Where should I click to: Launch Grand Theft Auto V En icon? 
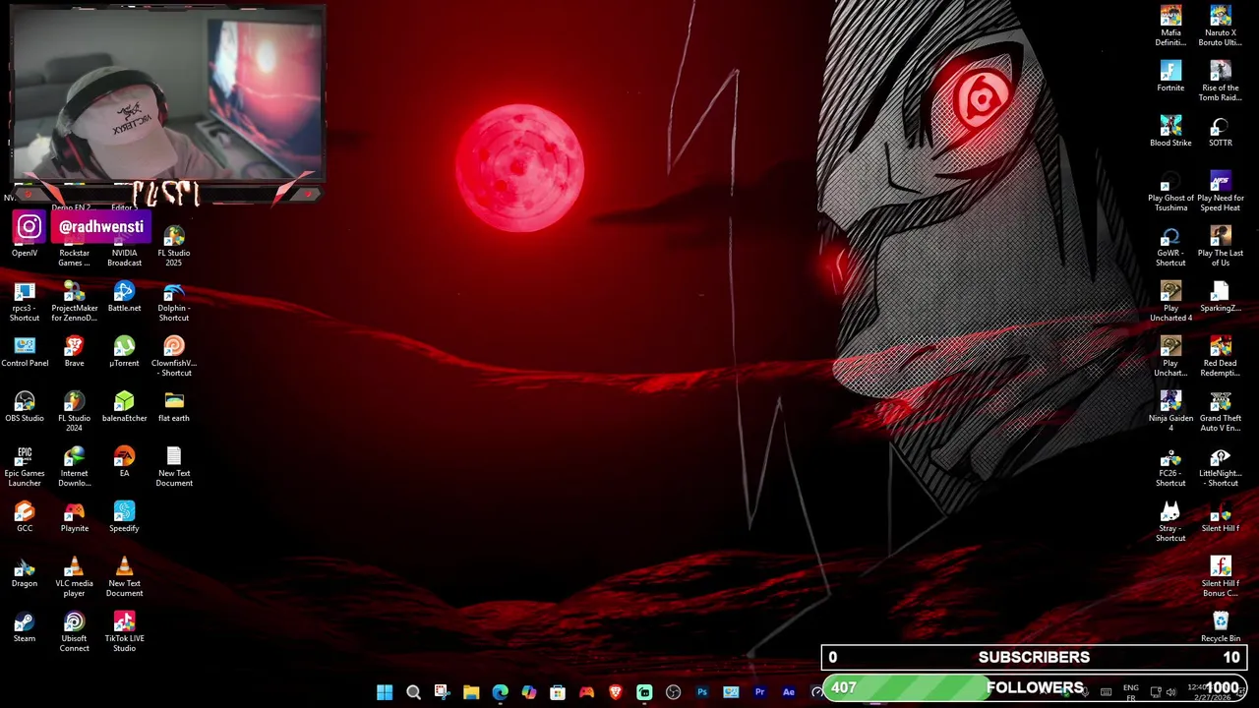pyautogui.click(x=1220, y=411)
